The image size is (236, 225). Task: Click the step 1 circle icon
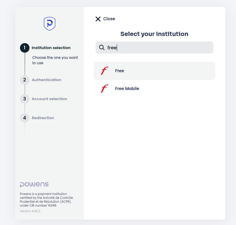pyautogui.click(x=24, y=48)
